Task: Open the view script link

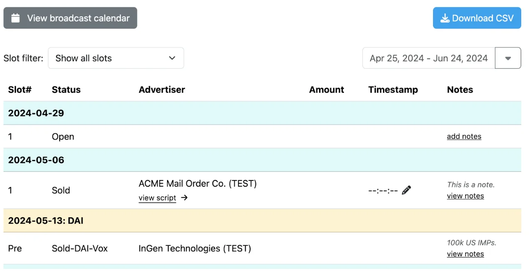Action: pyautogui.click(x=157, y=198)
